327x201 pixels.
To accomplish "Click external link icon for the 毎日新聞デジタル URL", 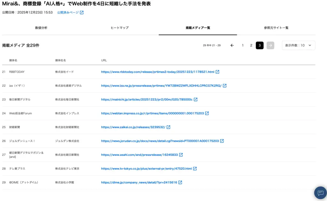I will coord(196,99).
